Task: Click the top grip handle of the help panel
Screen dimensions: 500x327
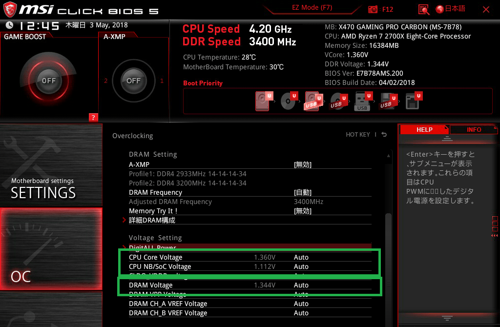Action: coord(447,138)
